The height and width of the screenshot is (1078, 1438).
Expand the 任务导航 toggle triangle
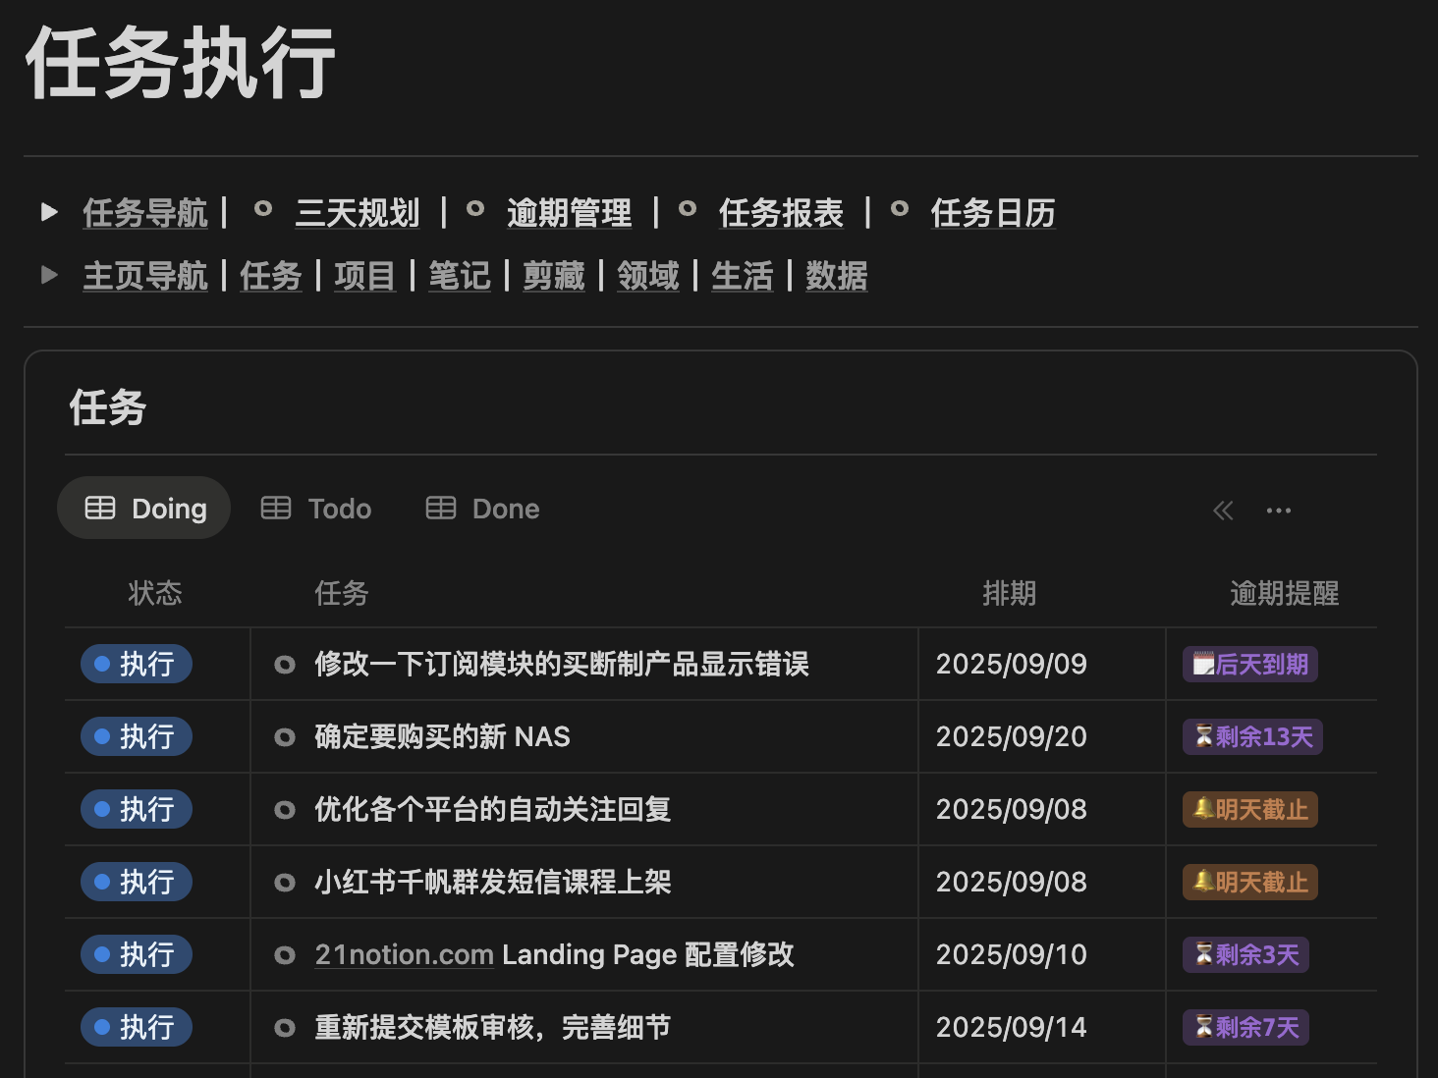point(49,212)
